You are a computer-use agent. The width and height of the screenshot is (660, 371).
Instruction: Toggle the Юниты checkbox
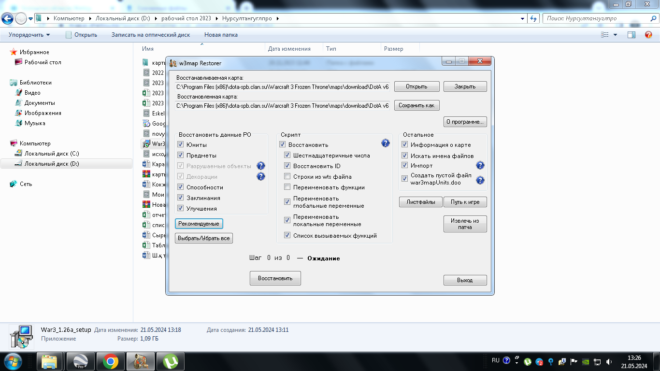coord(180,144)
